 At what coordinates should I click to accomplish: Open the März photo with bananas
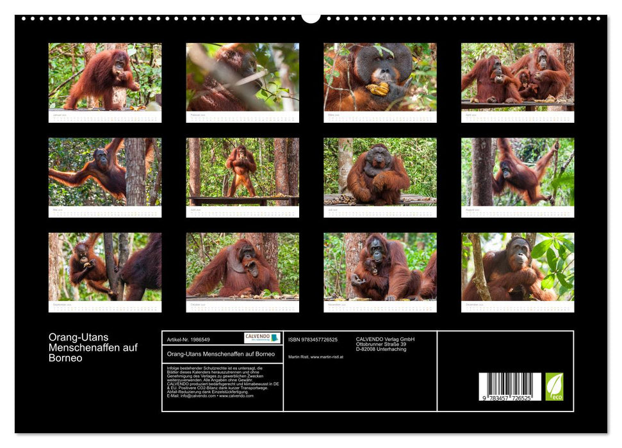coord(379,80)
